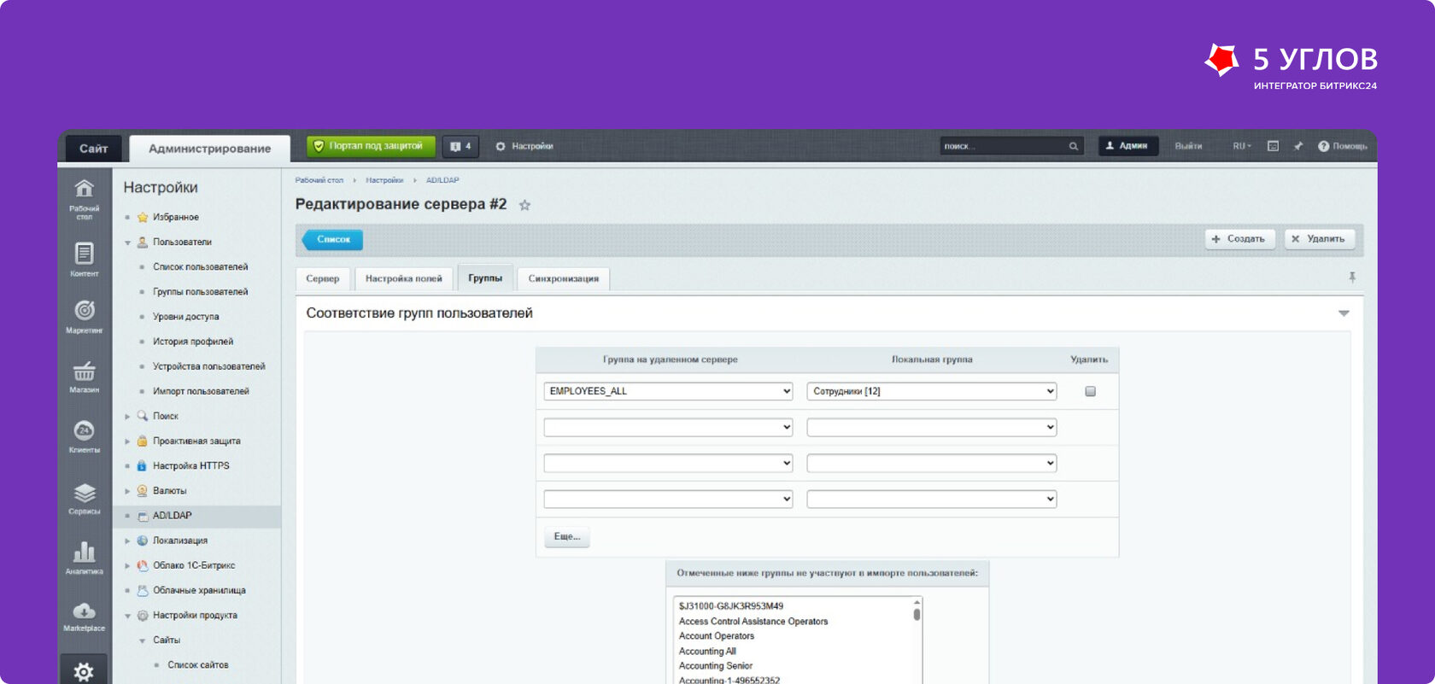Pin the tabs with the pushpin icon
This screenshot has width=1435, height=684.
(1351, 278)
